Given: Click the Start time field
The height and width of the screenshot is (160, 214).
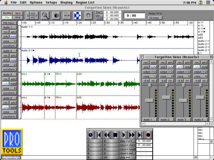Looking at the screenshot, I should [112, 12].
